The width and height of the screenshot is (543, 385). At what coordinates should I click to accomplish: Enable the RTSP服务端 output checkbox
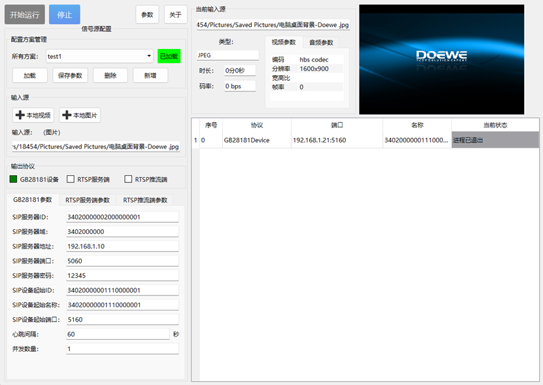click(71, 179)
